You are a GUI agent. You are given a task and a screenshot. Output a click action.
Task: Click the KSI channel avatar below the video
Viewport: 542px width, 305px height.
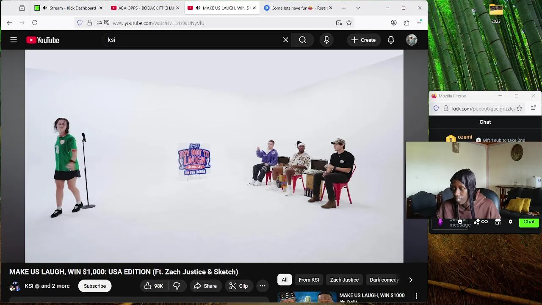point(15,286)
